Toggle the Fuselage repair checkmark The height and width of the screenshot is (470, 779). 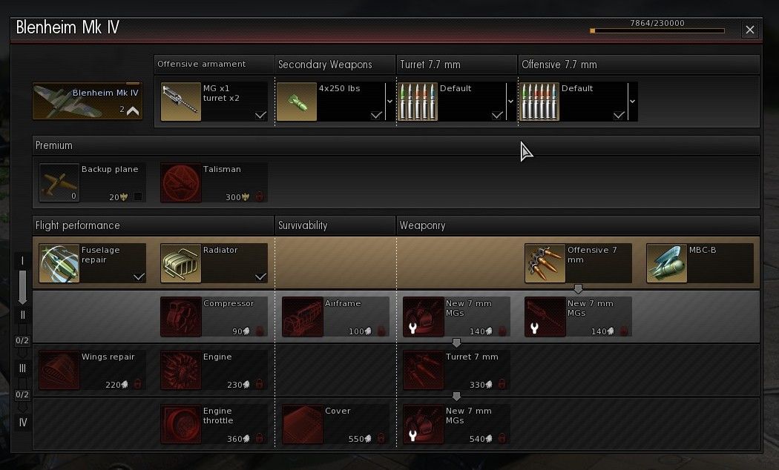139,277
